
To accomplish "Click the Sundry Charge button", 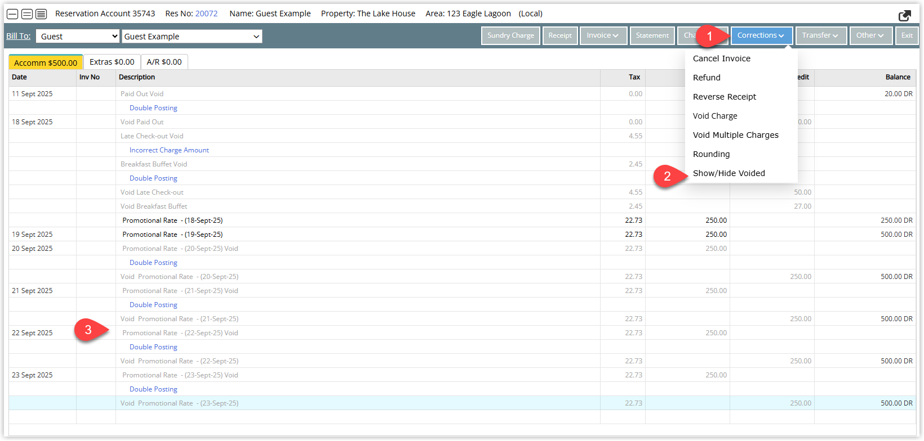I will 510,35.
